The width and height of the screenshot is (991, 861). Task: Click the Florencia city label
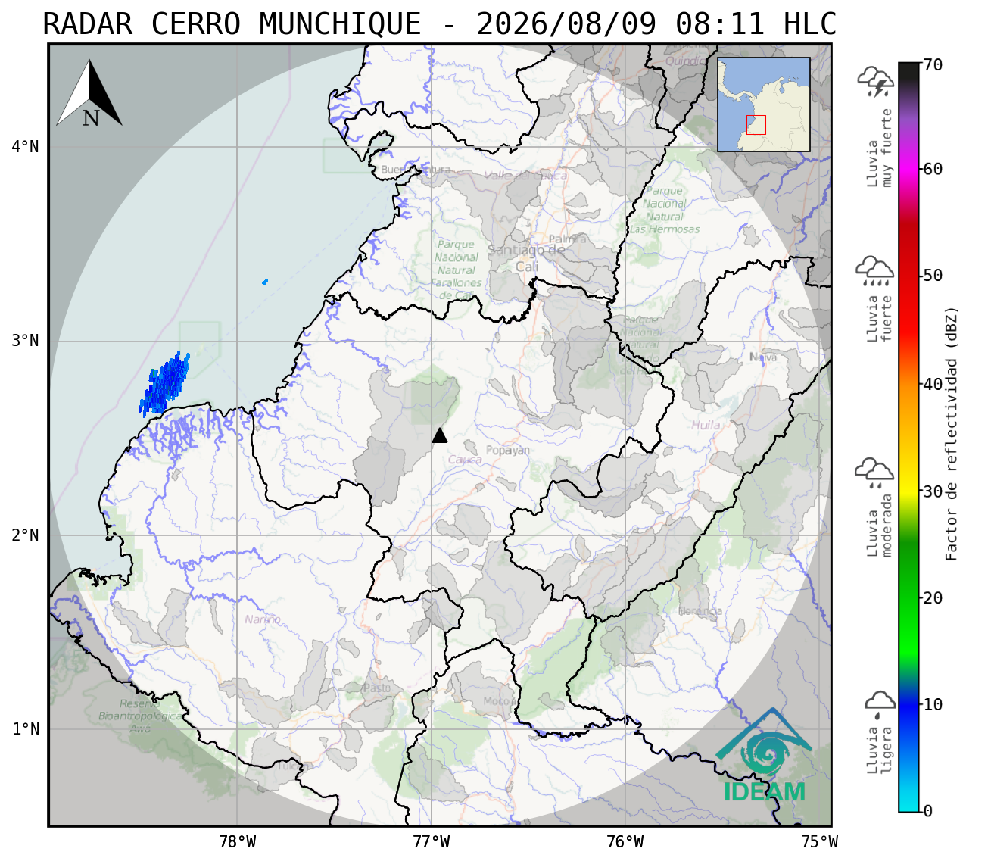coord(700,610)
